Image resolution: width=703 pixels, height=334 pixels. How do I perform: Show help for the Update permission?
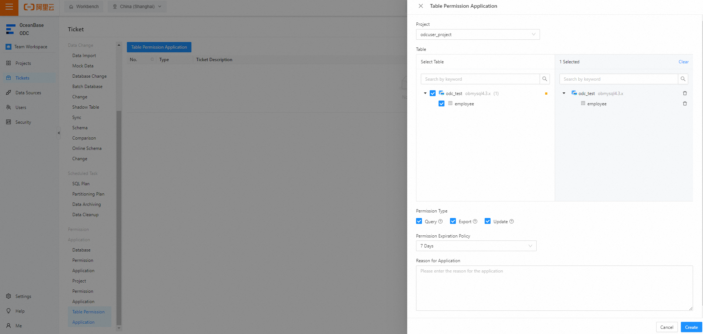pos(512,222)
